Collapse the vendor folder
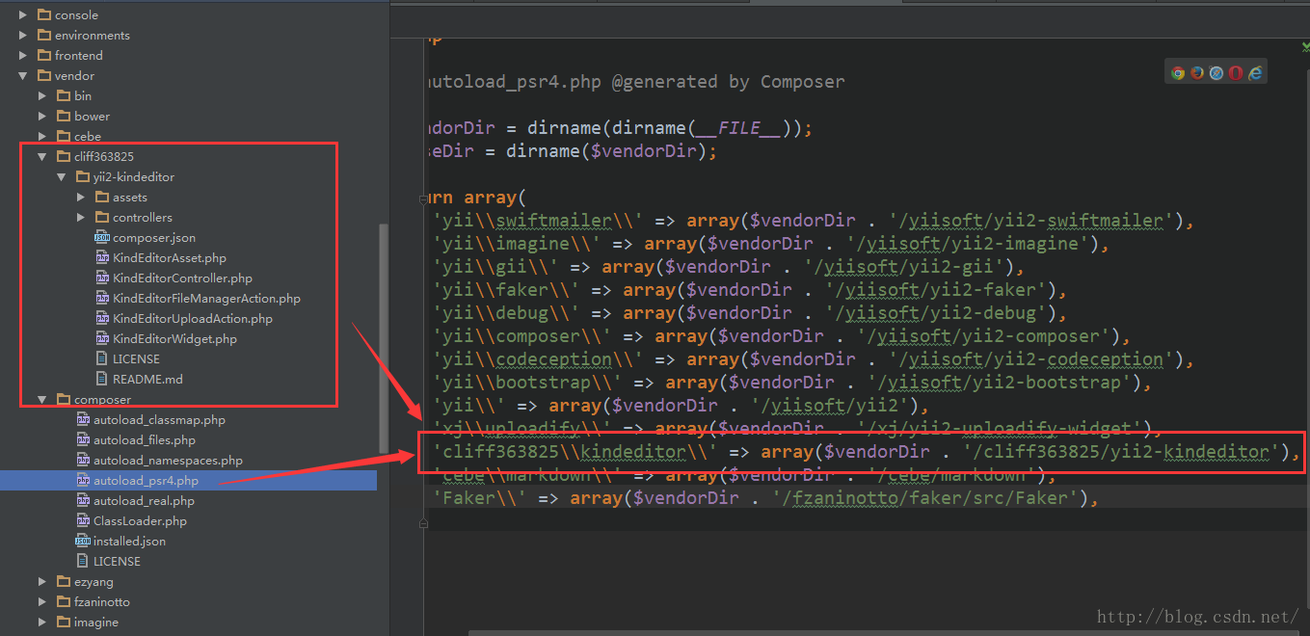1310x636 pixels. (x=23, y=75)
